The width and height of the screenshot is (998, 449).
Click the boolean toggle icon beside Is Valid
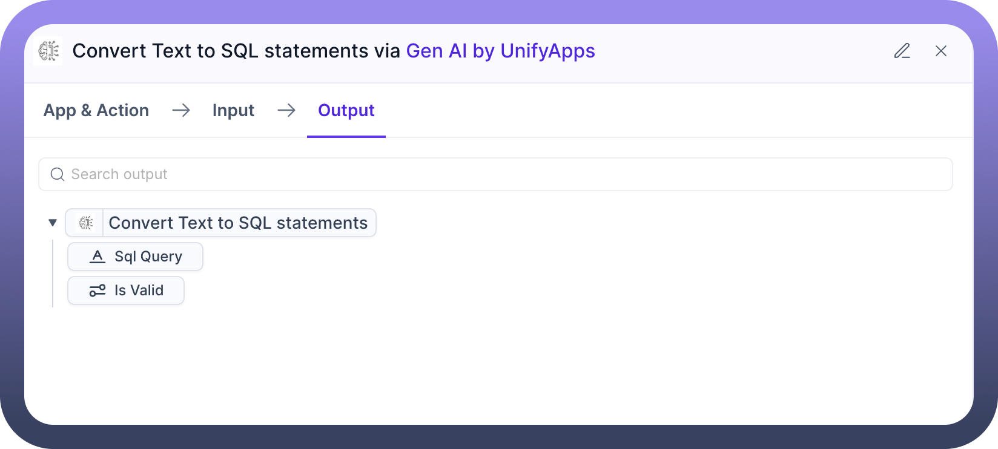(97, 291)
